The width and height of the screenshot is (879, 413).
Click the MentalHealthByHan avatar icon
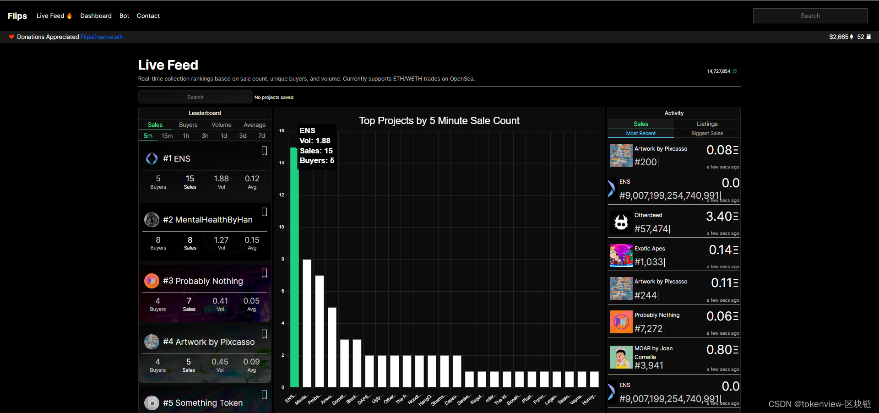coord(152,220)
